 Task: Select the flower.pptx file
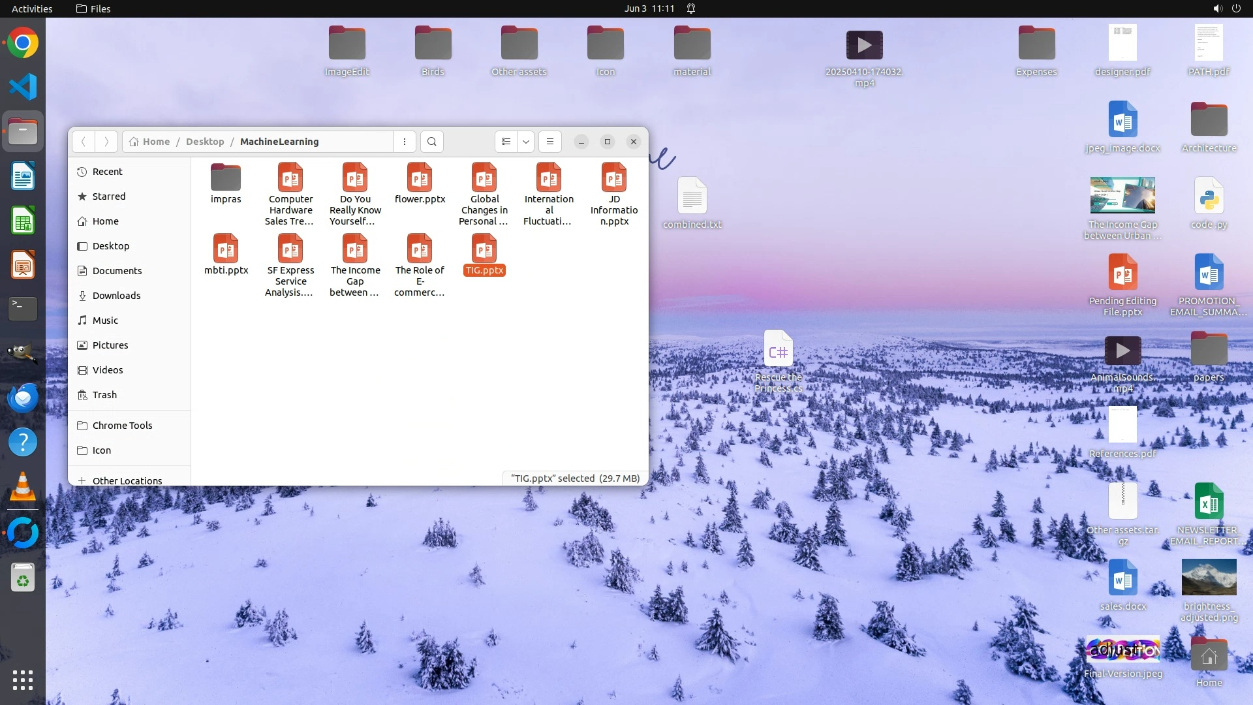pos(420,183)
